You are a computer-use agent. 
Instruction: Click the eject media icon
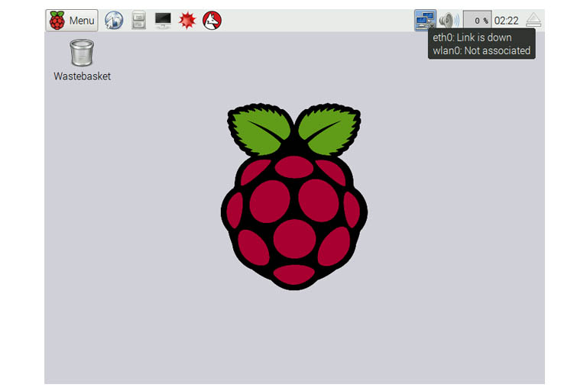pos(533,20)
